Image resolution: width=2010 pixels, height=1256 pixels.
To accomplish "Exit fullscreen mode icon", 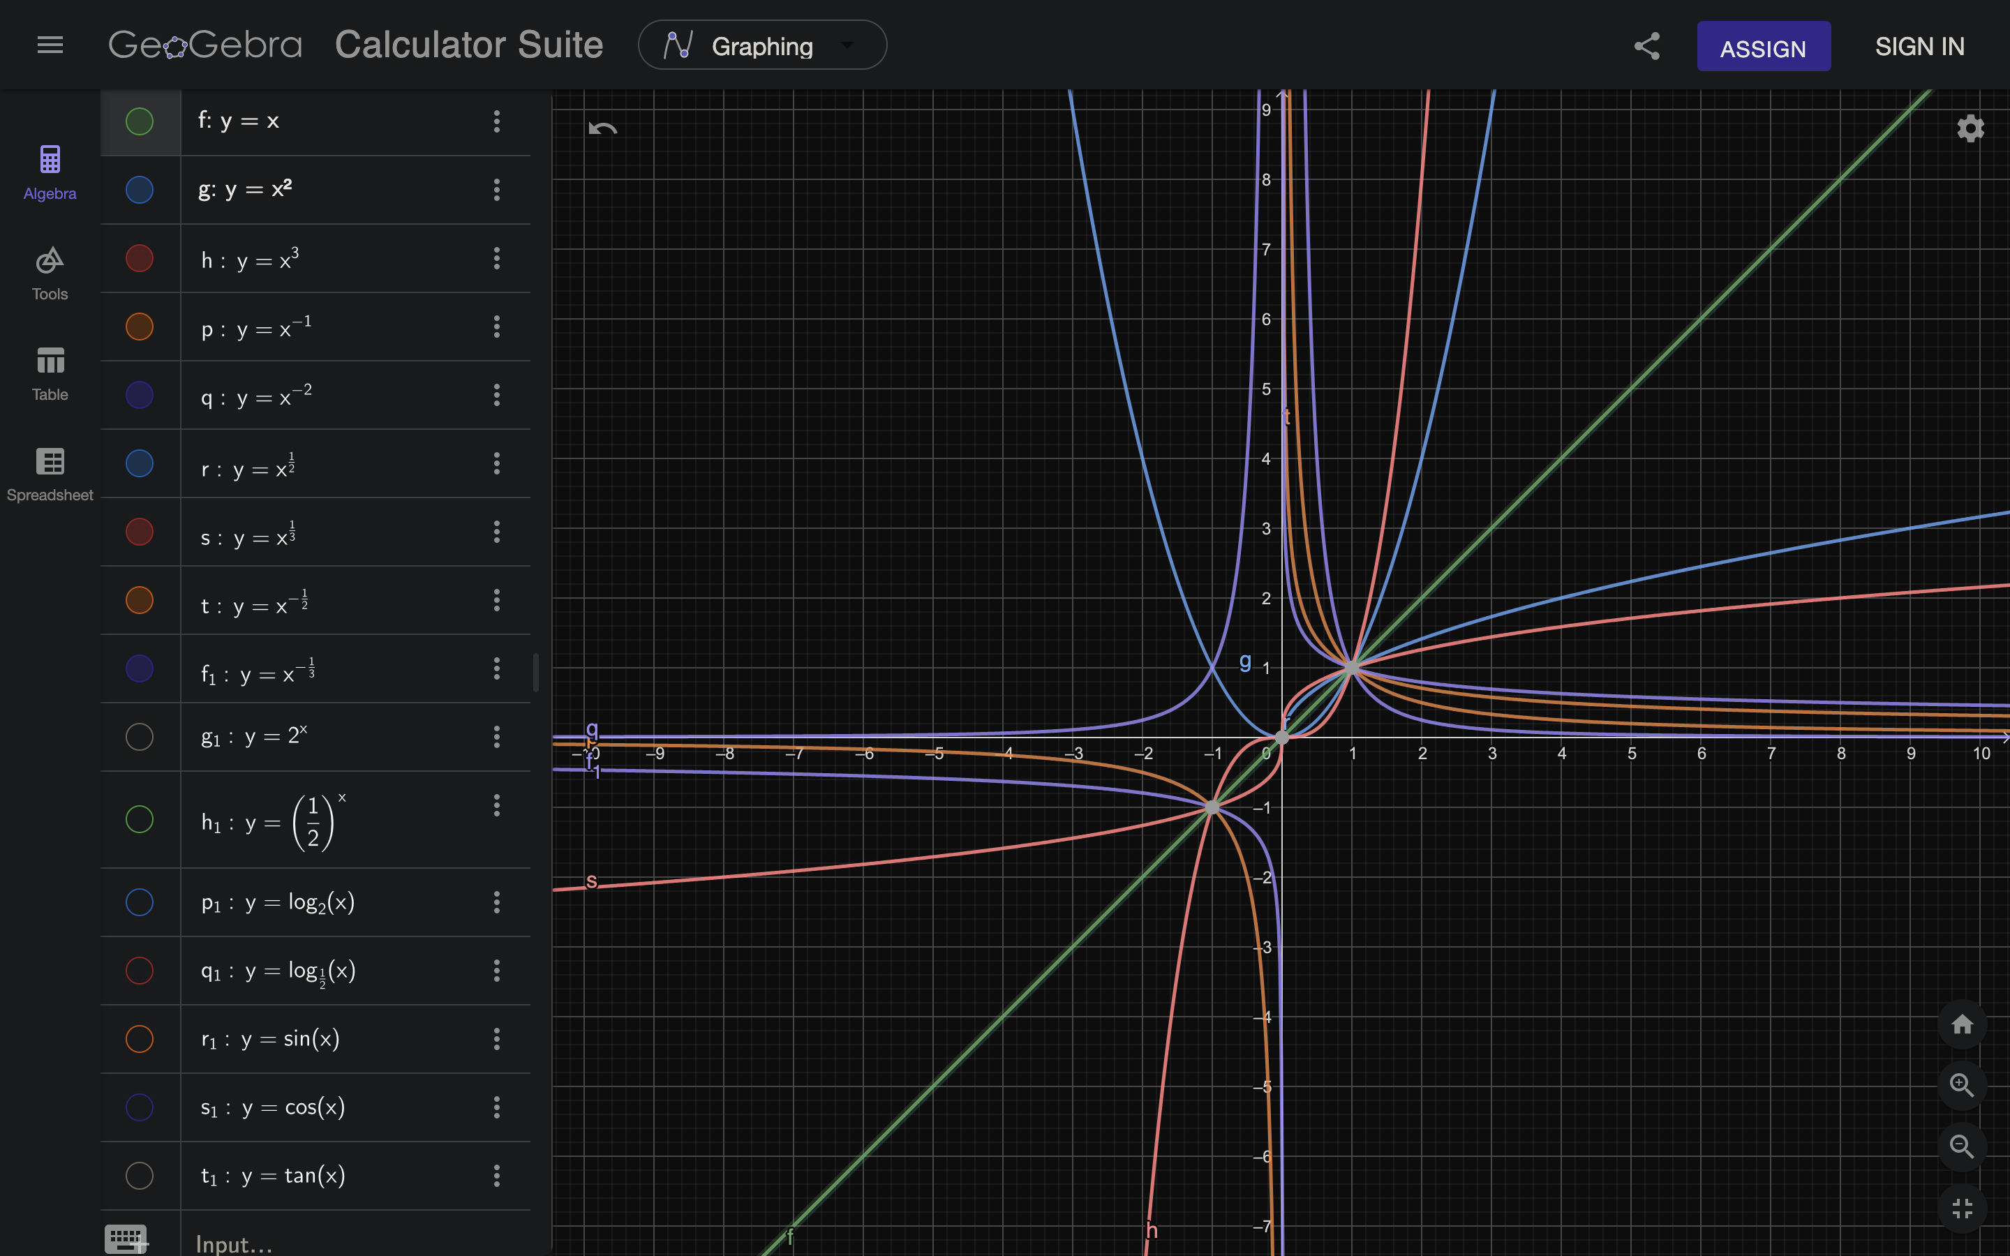I will point(1961,1208).
